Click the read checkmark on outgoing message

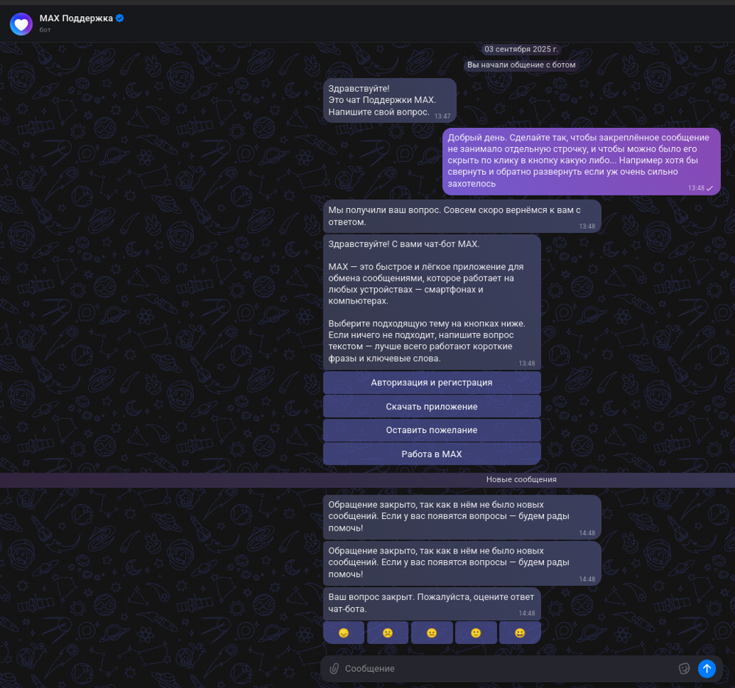pos(710,188)
